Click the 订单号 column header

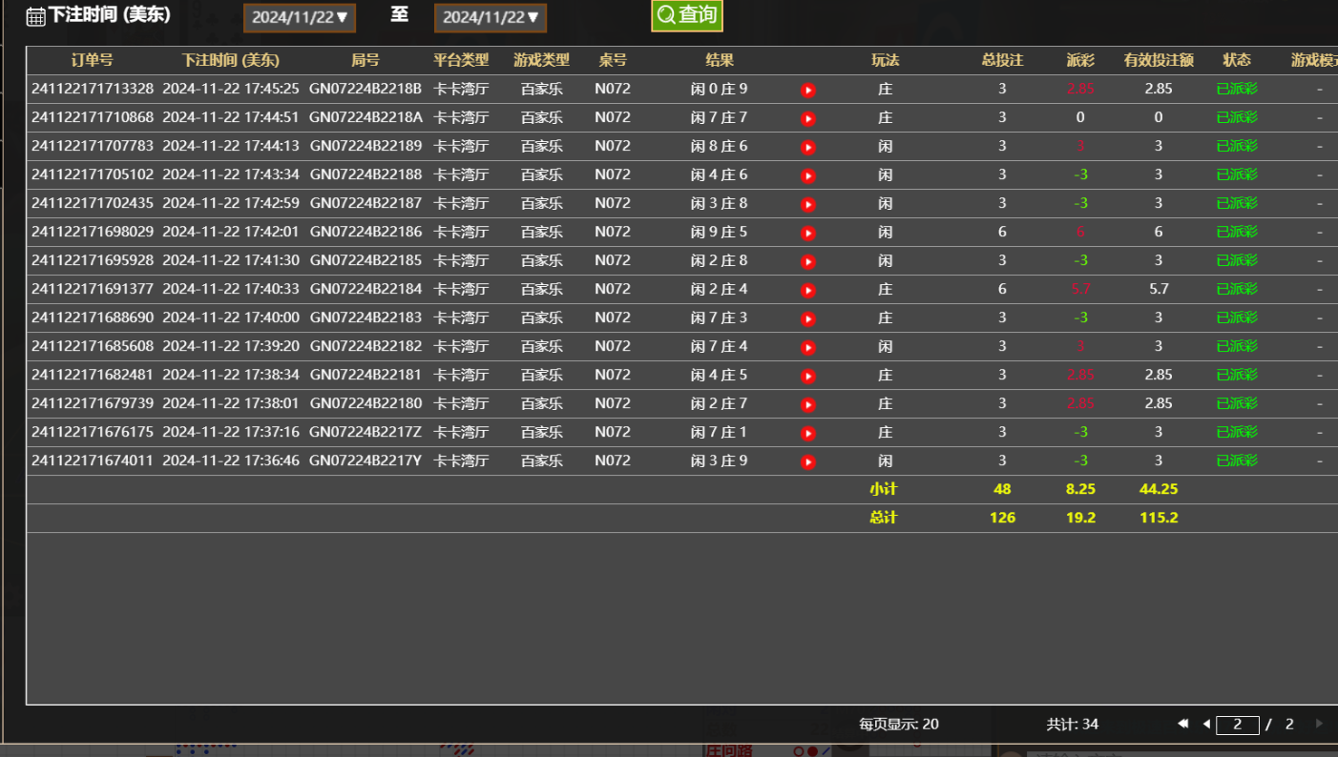93,60
